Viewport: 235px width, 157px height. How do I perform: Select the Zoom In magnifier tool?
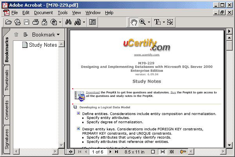coord(143,22)
